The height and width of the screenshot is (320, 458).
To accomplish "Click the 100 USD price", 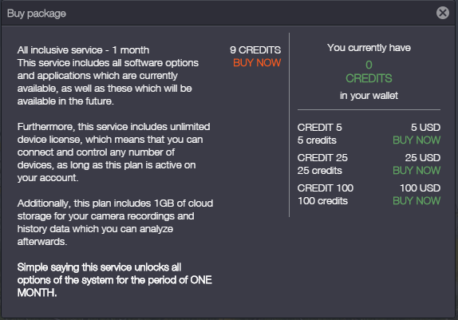I will (x=420, y=188).
